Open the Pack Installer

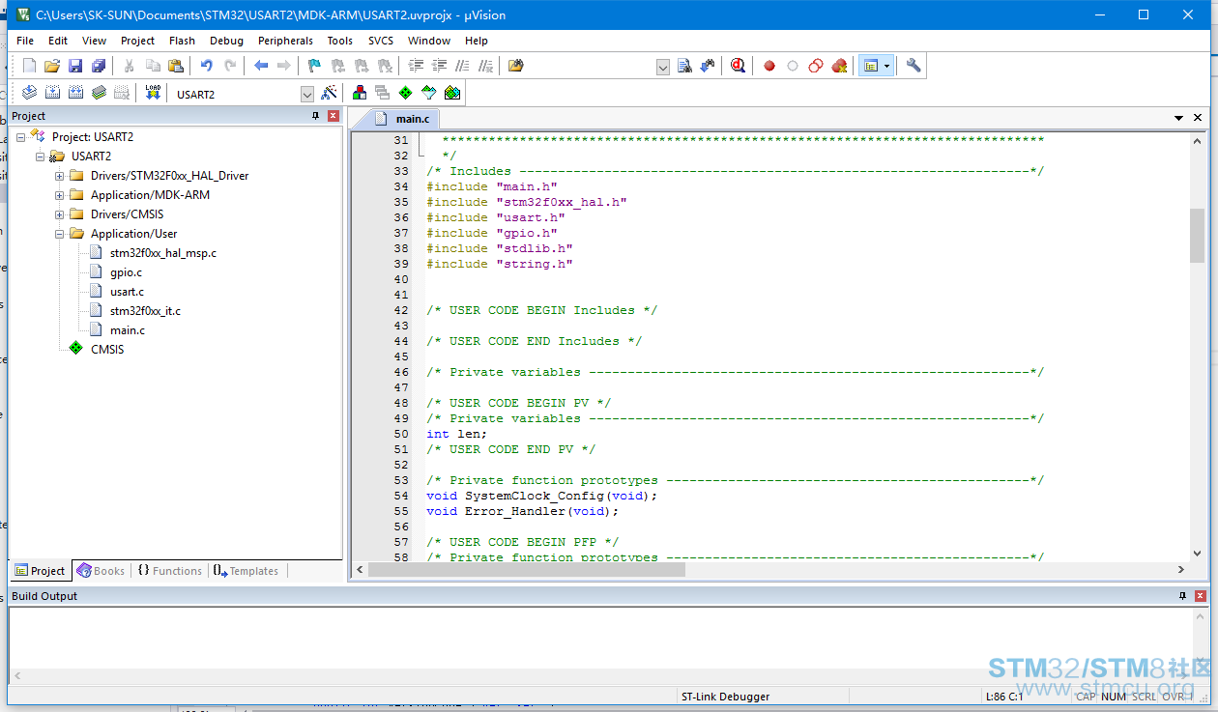point(451,93)
